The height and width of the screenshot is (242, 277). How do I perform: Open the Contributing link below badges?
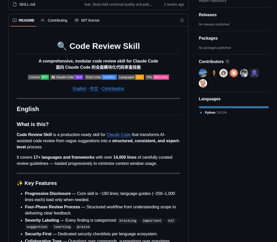click(113, 89)
